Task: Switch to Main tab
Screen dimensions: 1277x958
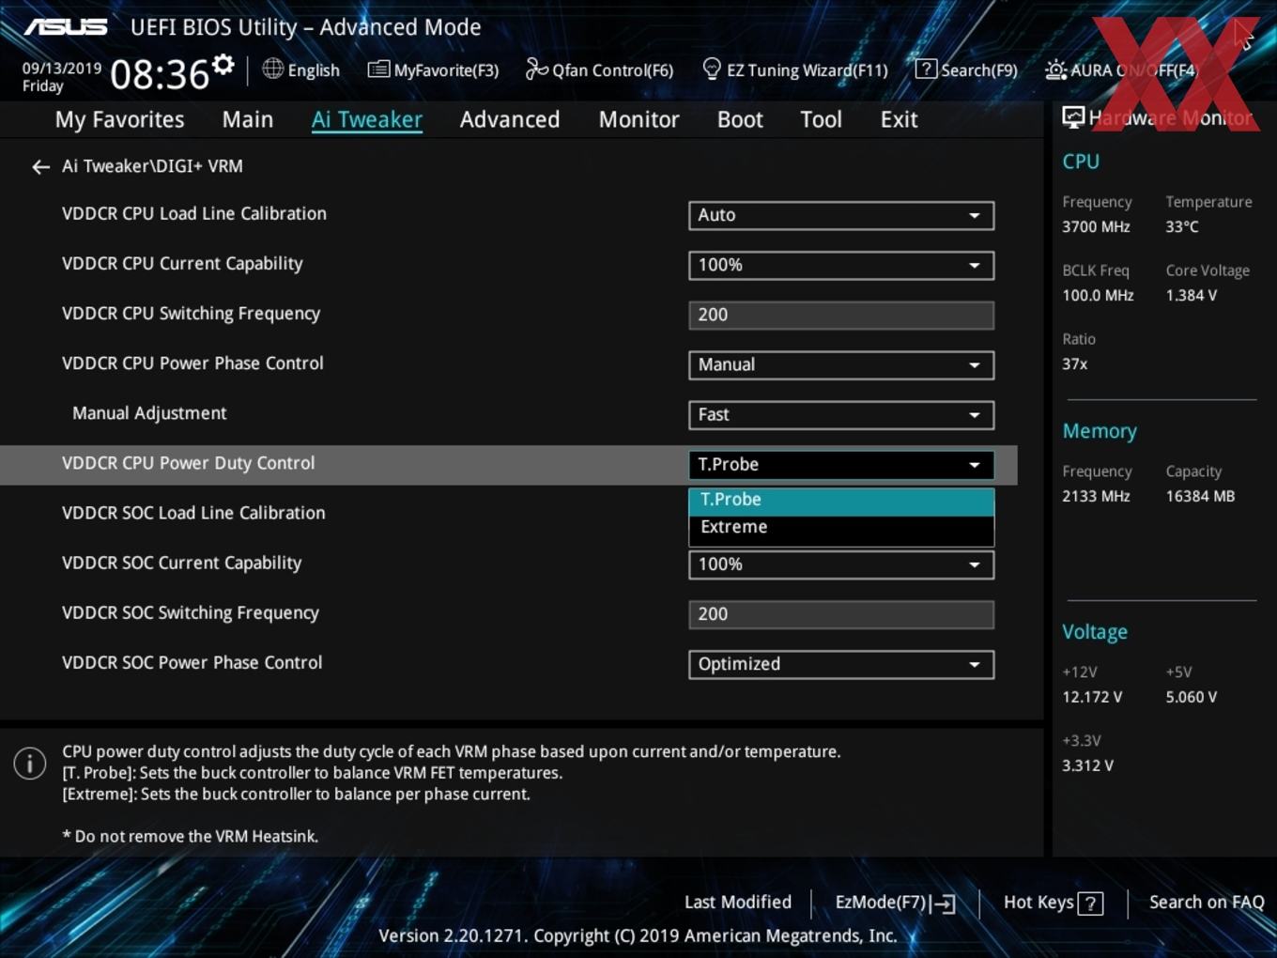Action: coord(248,120)
